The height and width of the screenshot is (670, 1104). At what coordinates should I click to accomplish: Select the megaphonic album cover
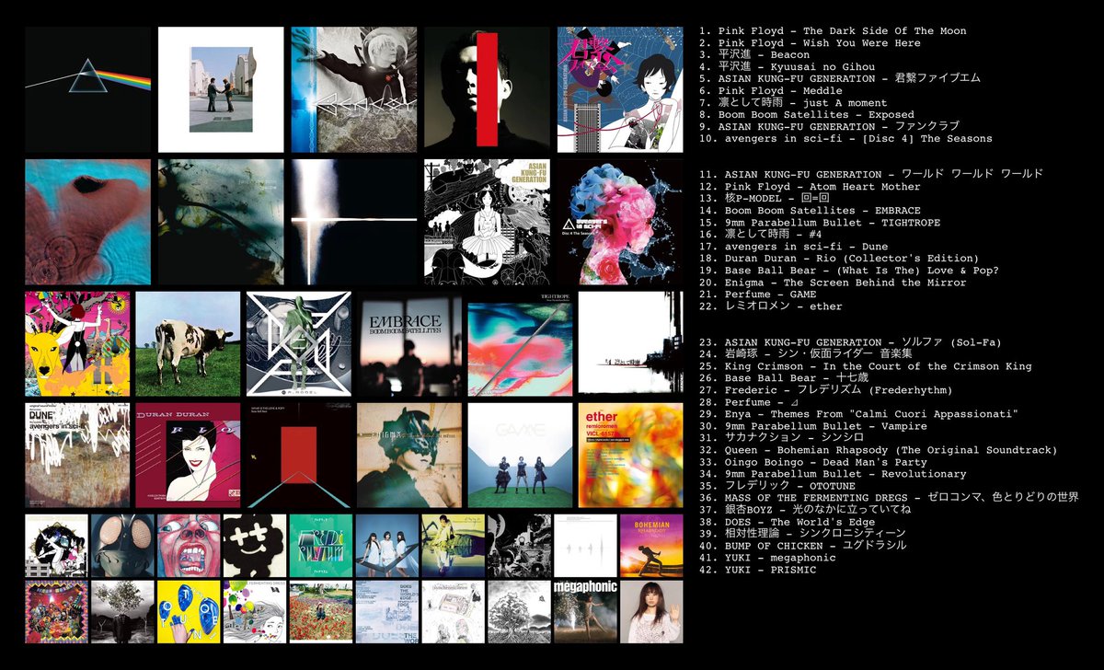pos(585,612)
